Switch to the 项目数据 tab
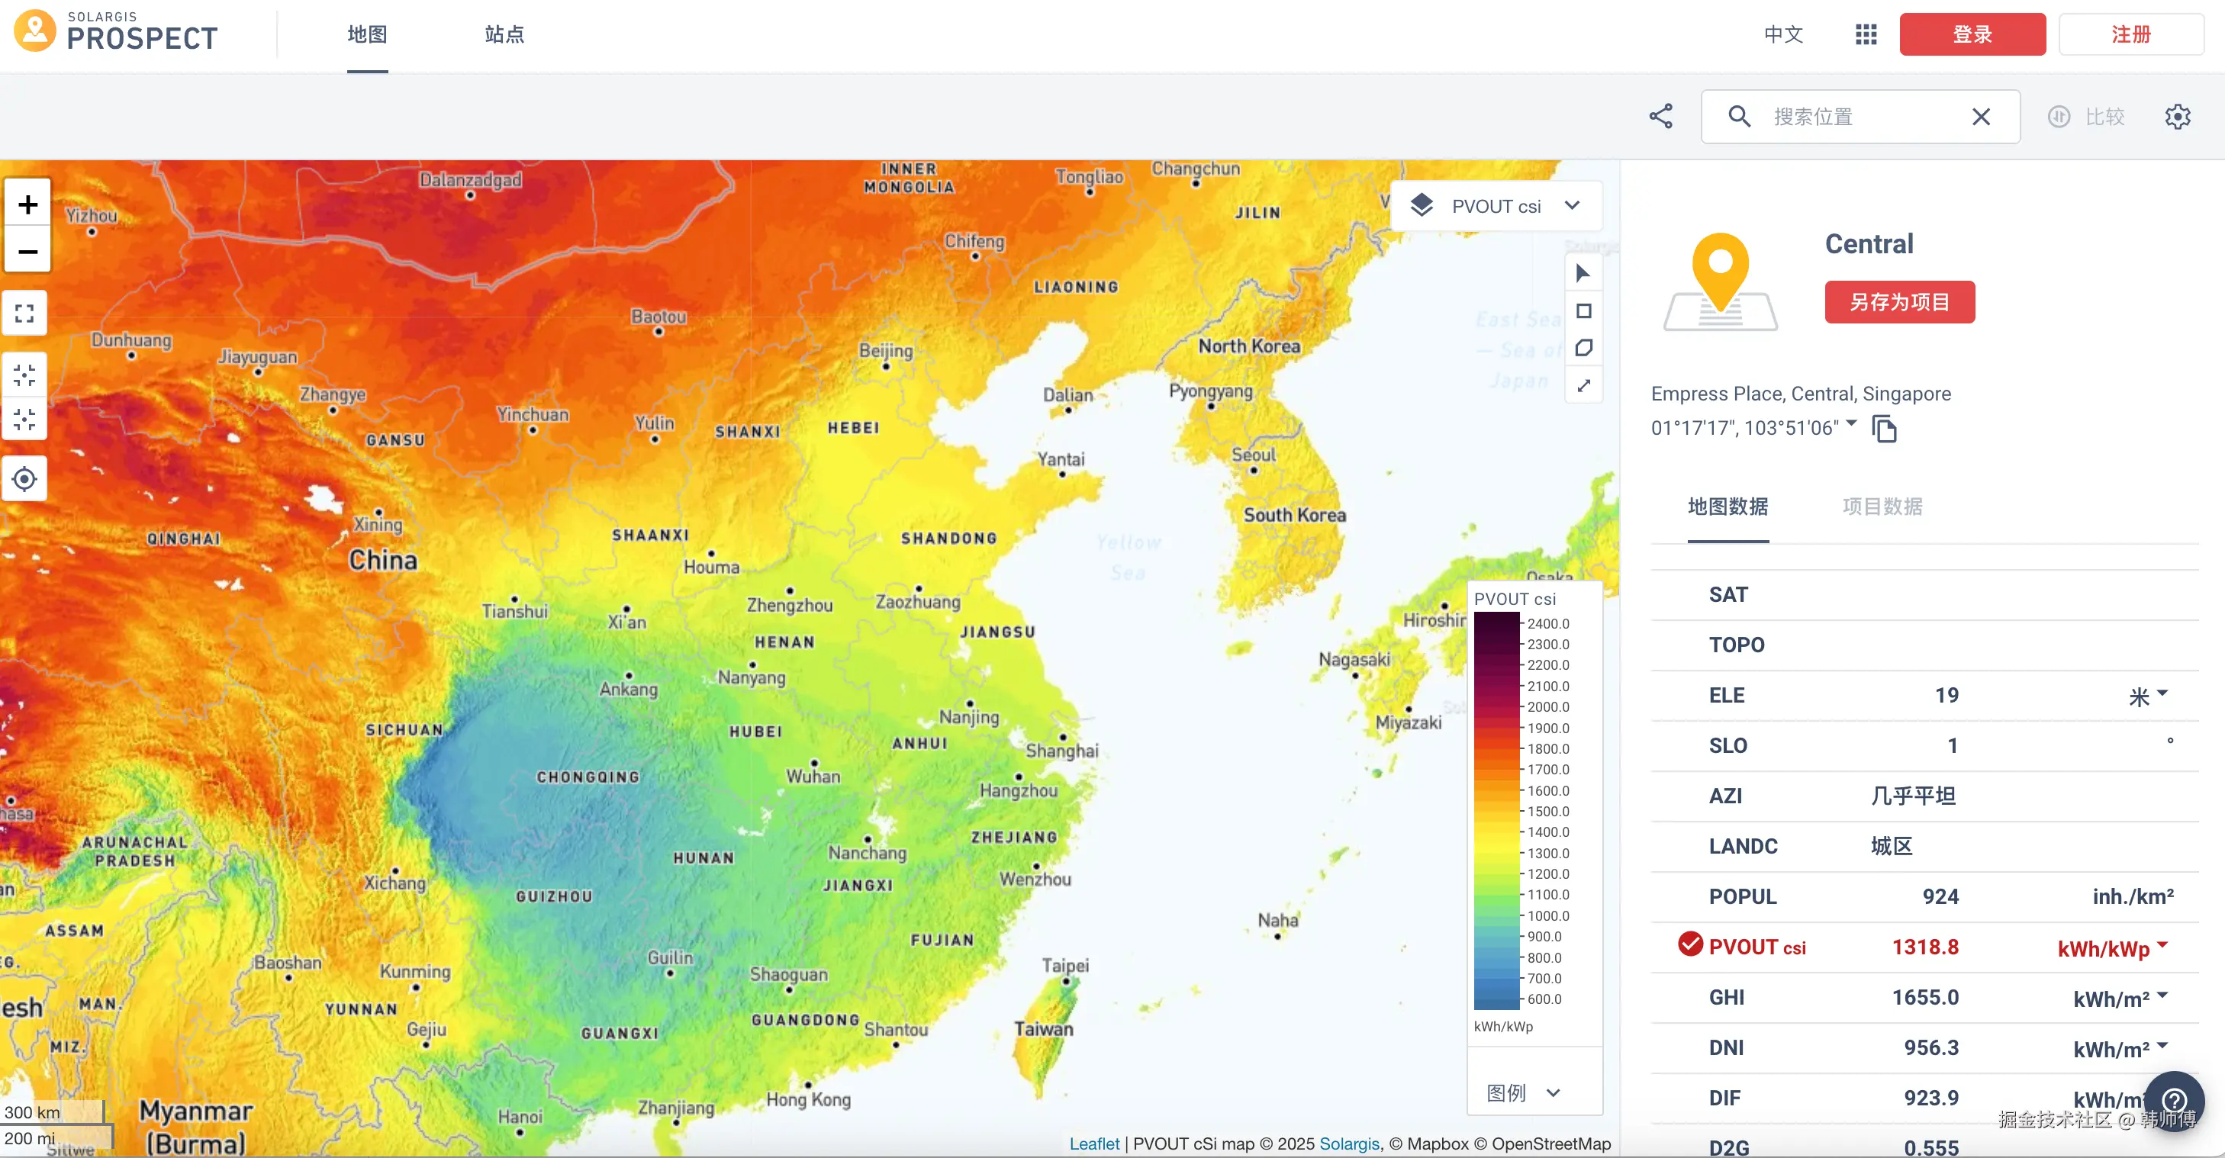This screenshot has height=1158, width=2225. click(1882, 507)
